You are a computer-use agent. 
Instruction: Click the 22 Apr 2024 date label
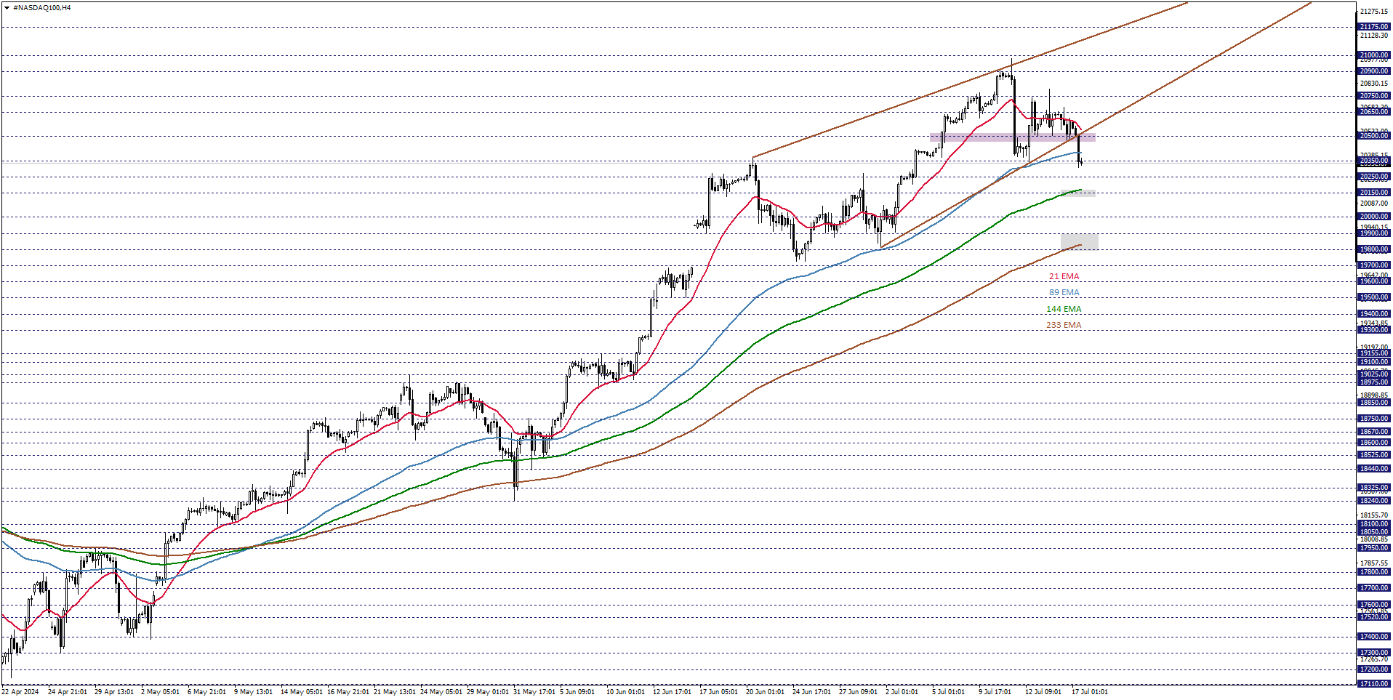point(20,692)
